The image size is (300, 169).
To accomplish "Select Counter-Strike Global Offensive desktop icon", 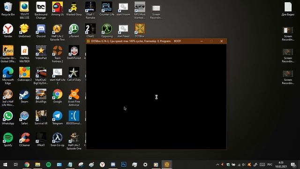I will (8, 54).
